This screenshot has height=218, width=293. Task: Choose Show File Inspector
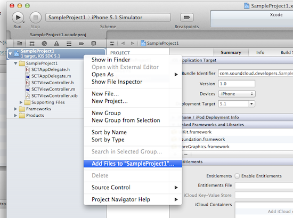[133, 82]
